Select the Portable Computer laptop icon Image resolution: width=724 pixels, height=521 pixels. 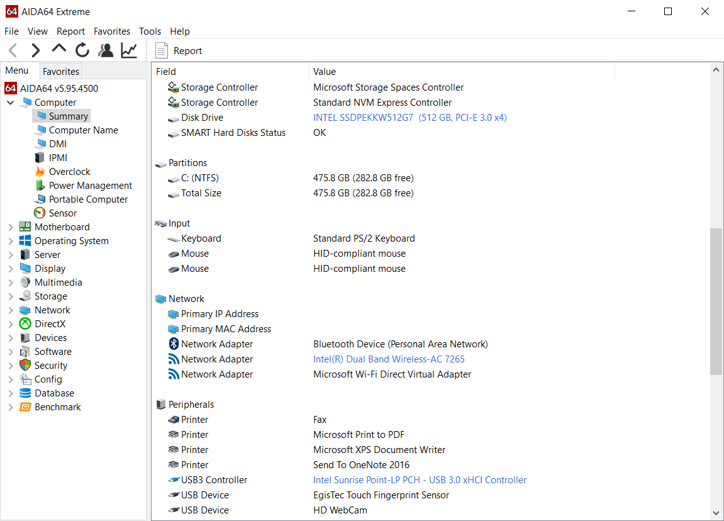click(40, 199)
